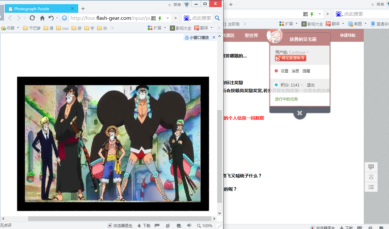Open the 截图 screenshot tool

[355, 24]
